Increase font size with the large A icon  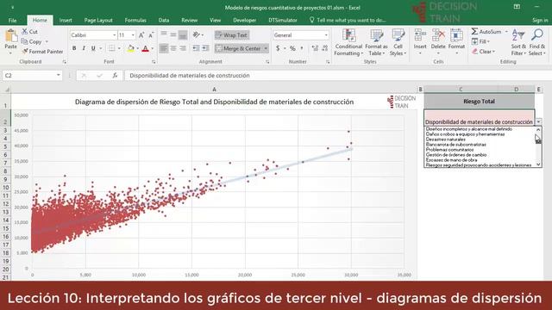pyautogui.click(x=141, y=35)
